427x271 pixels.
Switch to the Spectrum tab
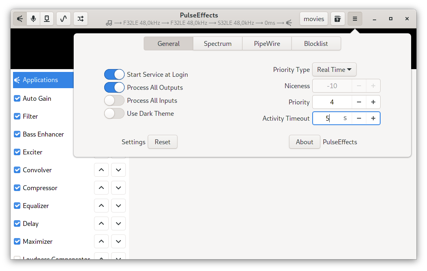pos(218,43)
